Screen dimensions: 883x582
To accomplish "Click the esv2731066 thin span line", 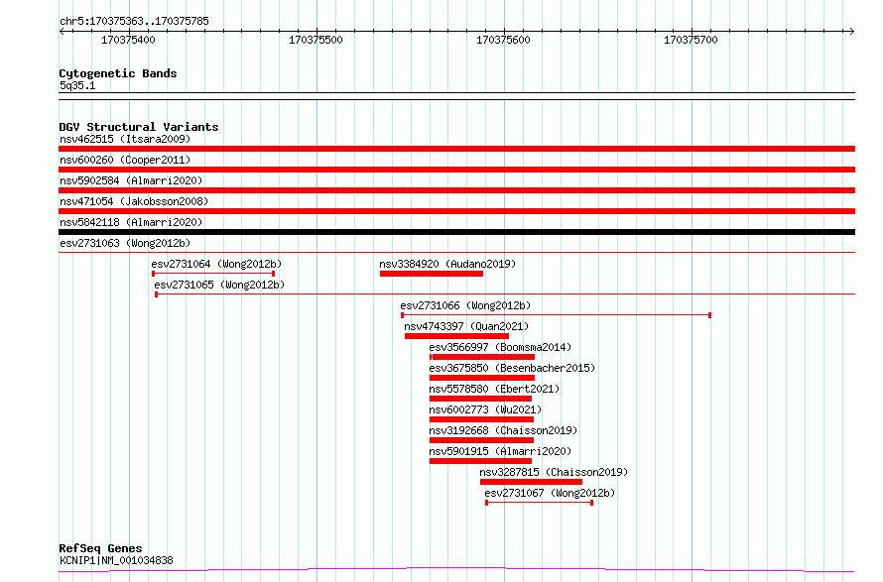I will (x=556, y=315).
